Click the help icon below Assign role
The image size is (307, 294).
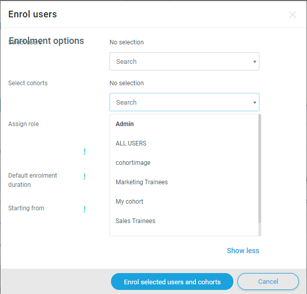(84, 152)
